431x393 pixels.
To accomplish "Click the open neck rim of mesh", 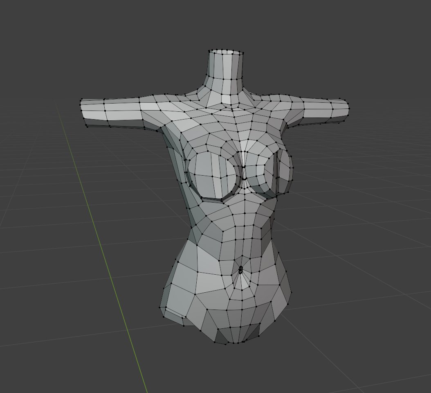I will click(226, 52).
